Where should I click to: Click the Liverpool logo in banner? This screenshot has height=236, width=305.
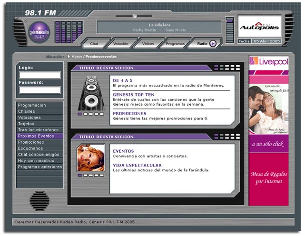tap(268, 61)
